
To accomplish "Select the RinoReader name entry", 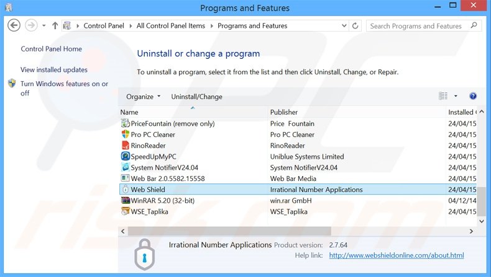I will tap(148, 146).
